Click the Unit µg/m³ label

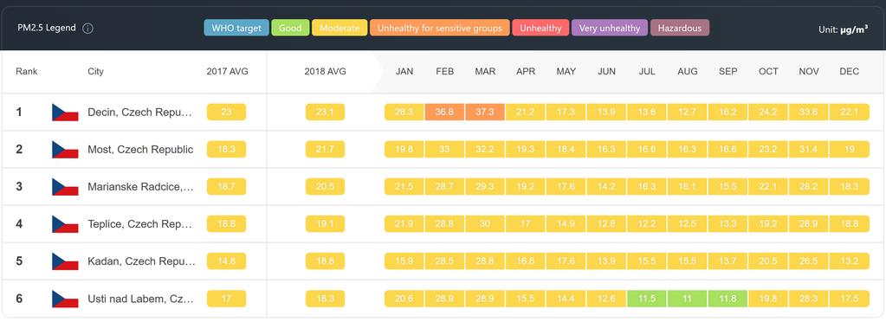coord(843,29)
